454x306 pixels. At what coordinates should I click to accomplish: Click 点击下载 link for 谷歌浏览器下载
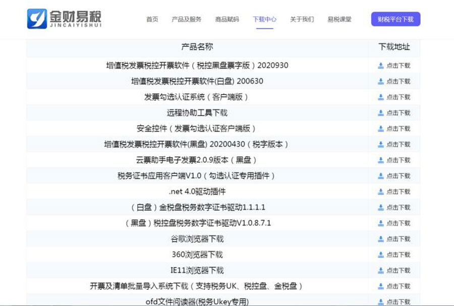pos(399,239)
